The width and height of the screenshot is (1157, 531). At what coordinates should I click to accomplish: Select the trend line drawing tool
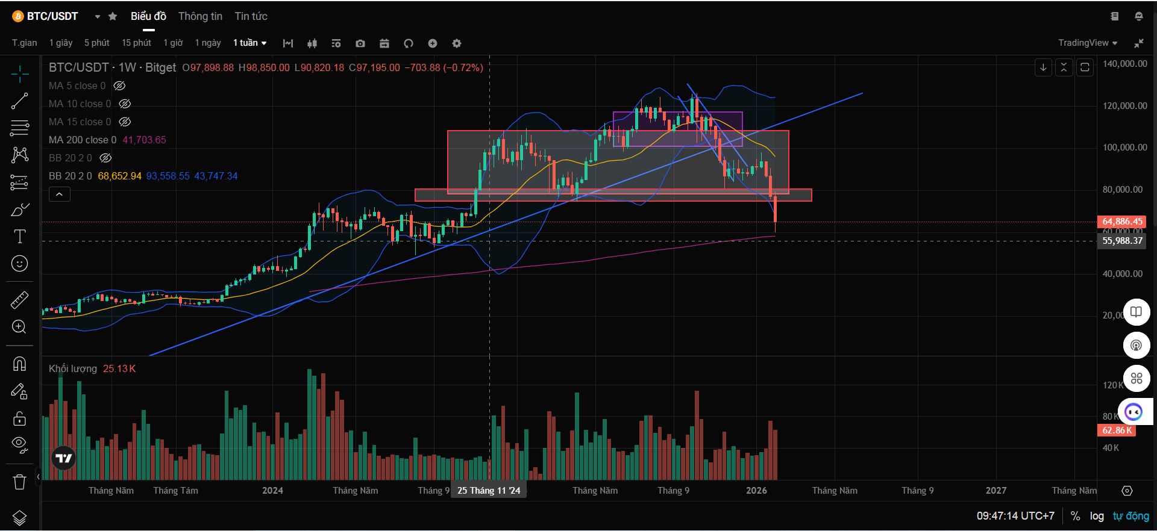[19, 101]
